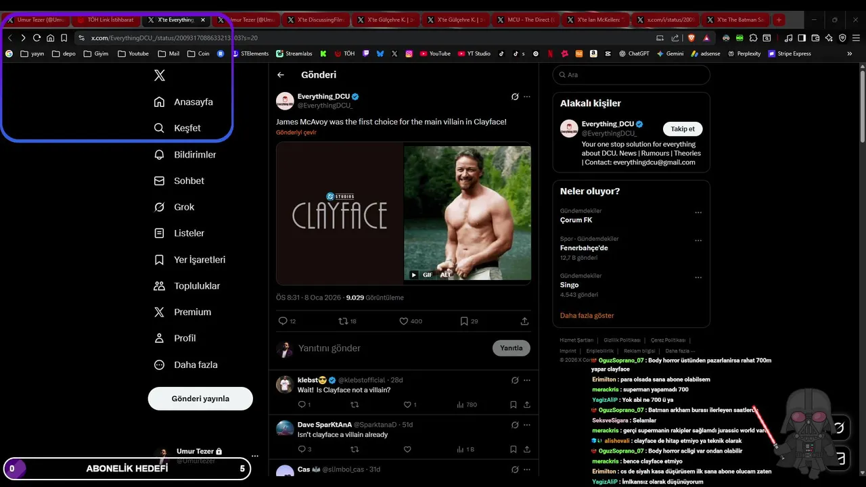This screenshot has width=866, height=487.
Task: Reply to Dave SparKtAnA comment
Action: coord(302,449)
